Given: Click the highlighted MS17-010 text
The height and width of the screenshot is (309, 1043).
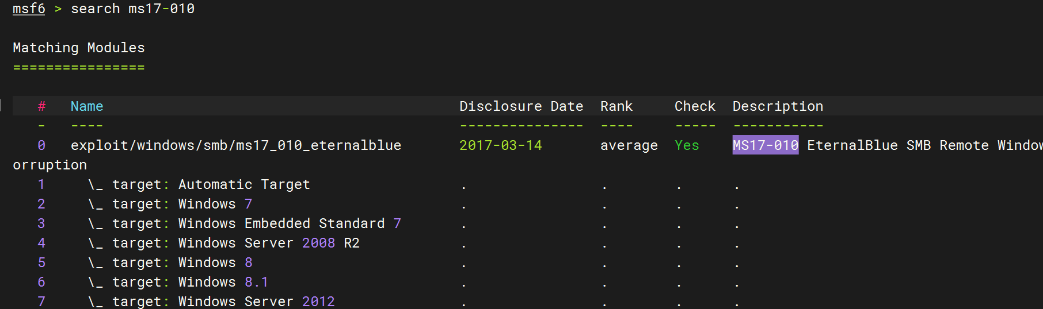Looking at the screenshot, I should [766, 145].
